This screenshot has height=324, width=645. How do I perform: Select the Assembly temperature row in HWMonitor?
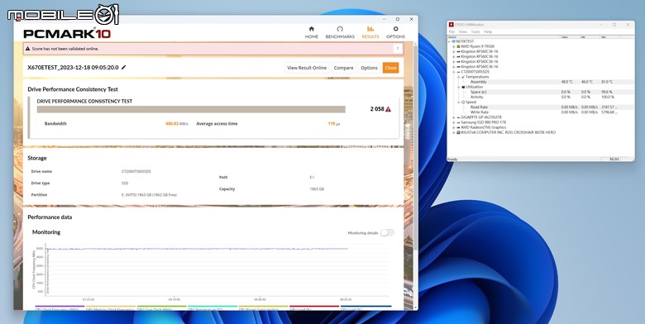coord(541,82)
